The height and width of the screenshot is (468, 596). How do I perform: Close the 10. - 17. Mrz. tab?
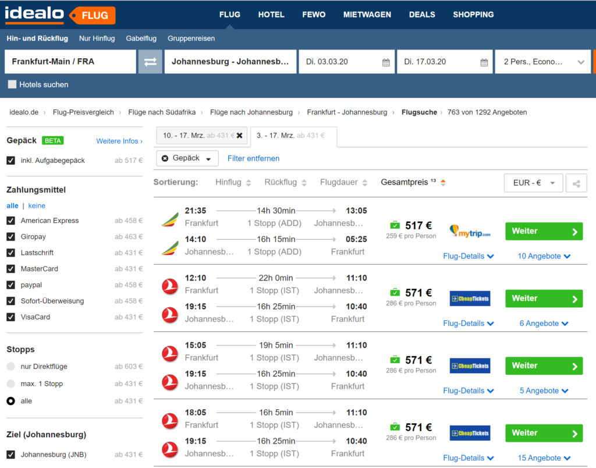pyautogui.click(x=239, y=136)
